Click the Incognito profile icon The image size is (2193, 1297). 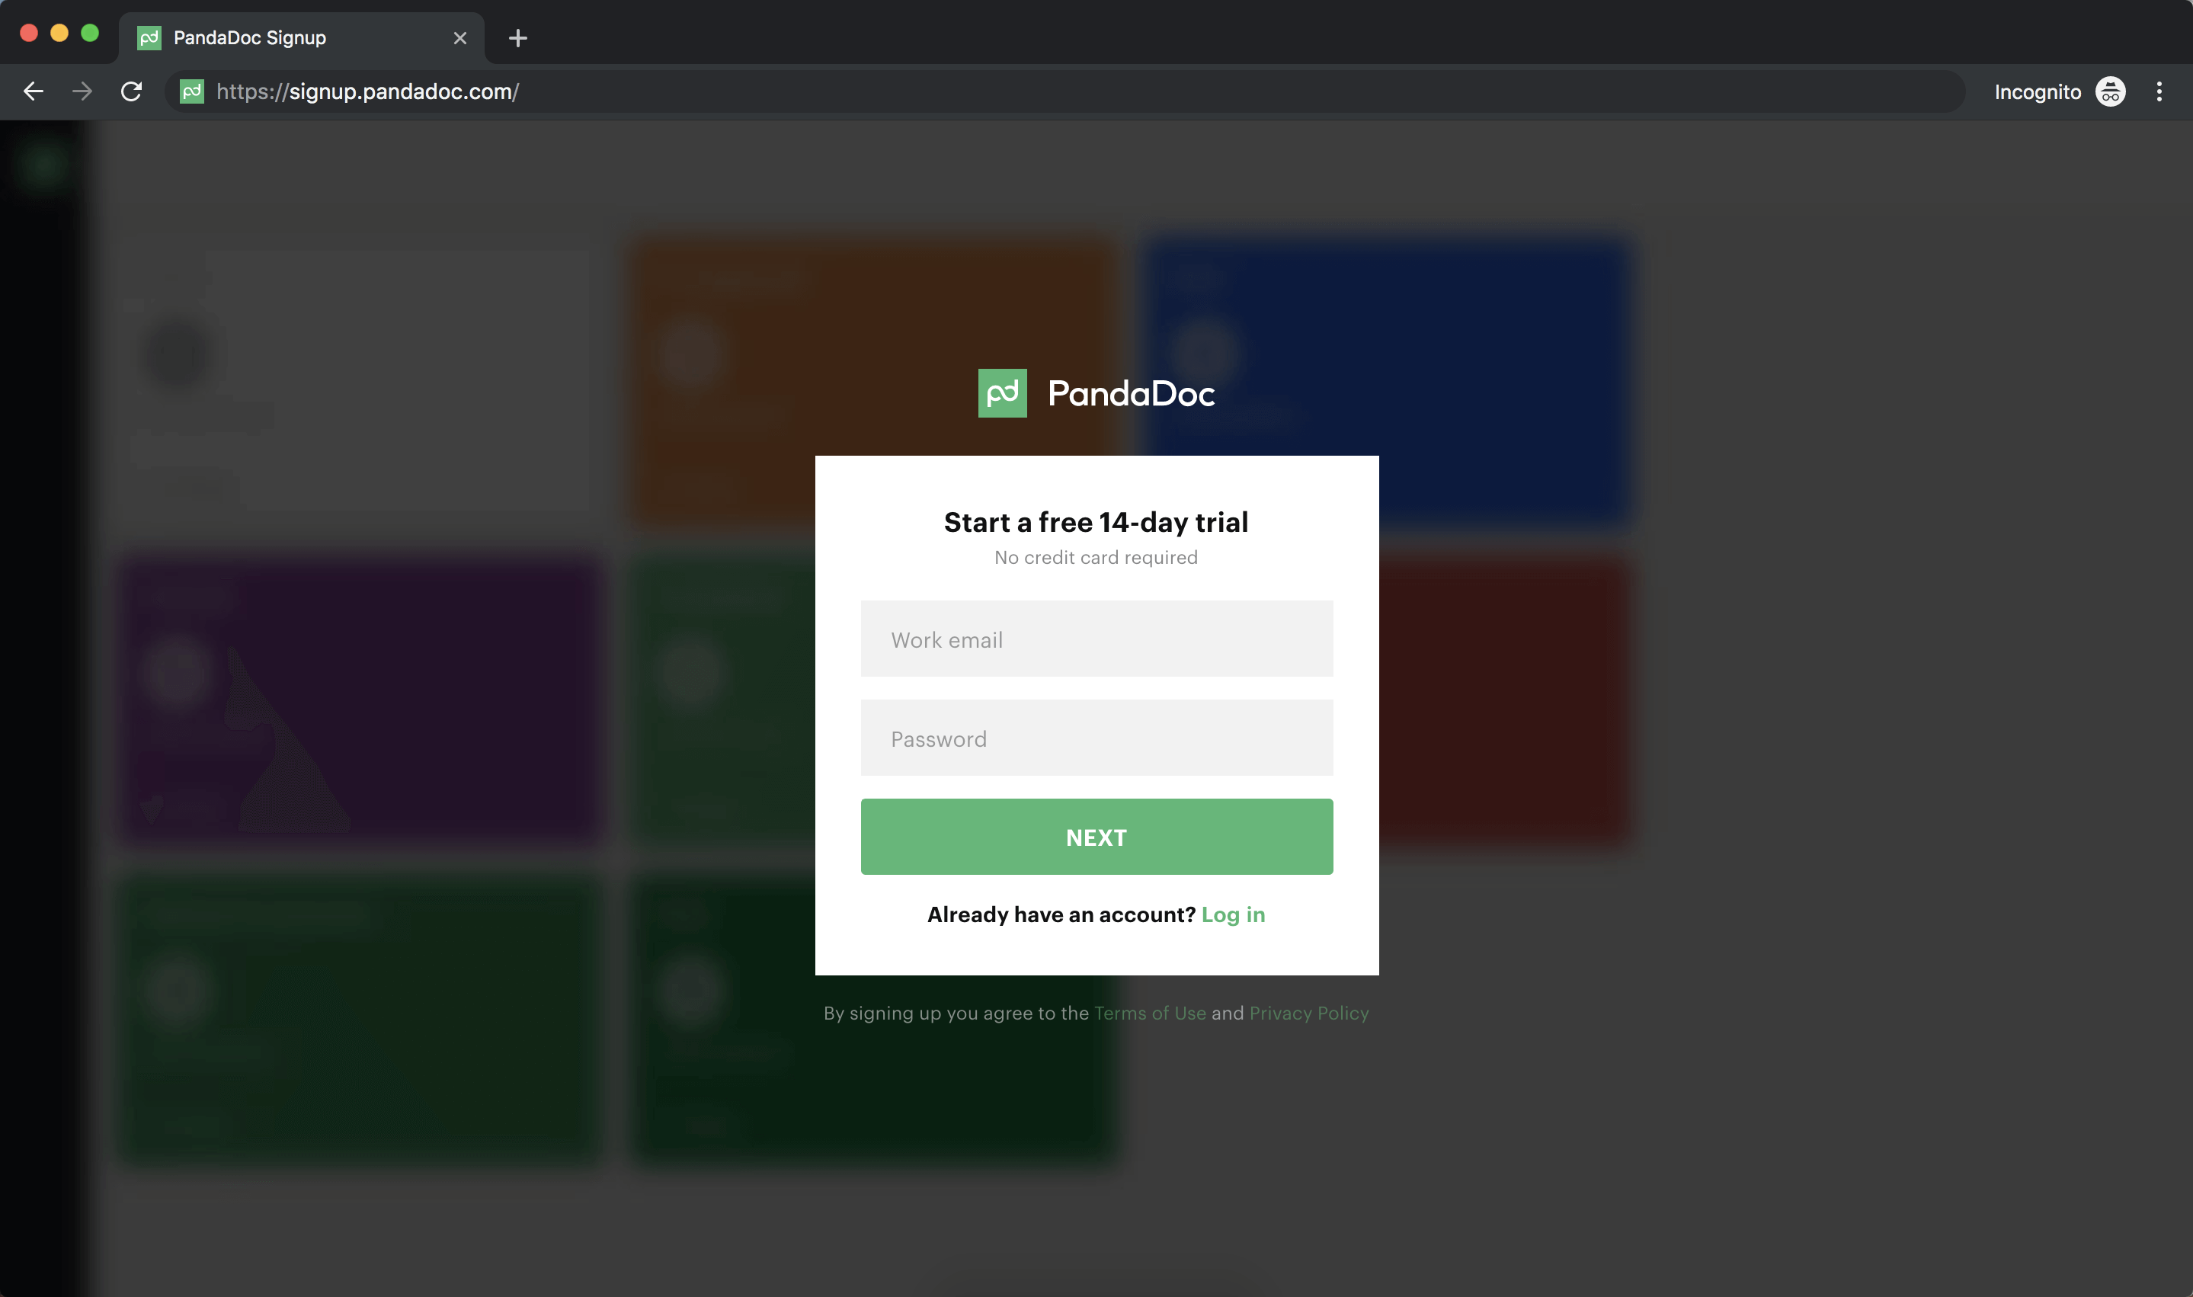[2110, 91]
